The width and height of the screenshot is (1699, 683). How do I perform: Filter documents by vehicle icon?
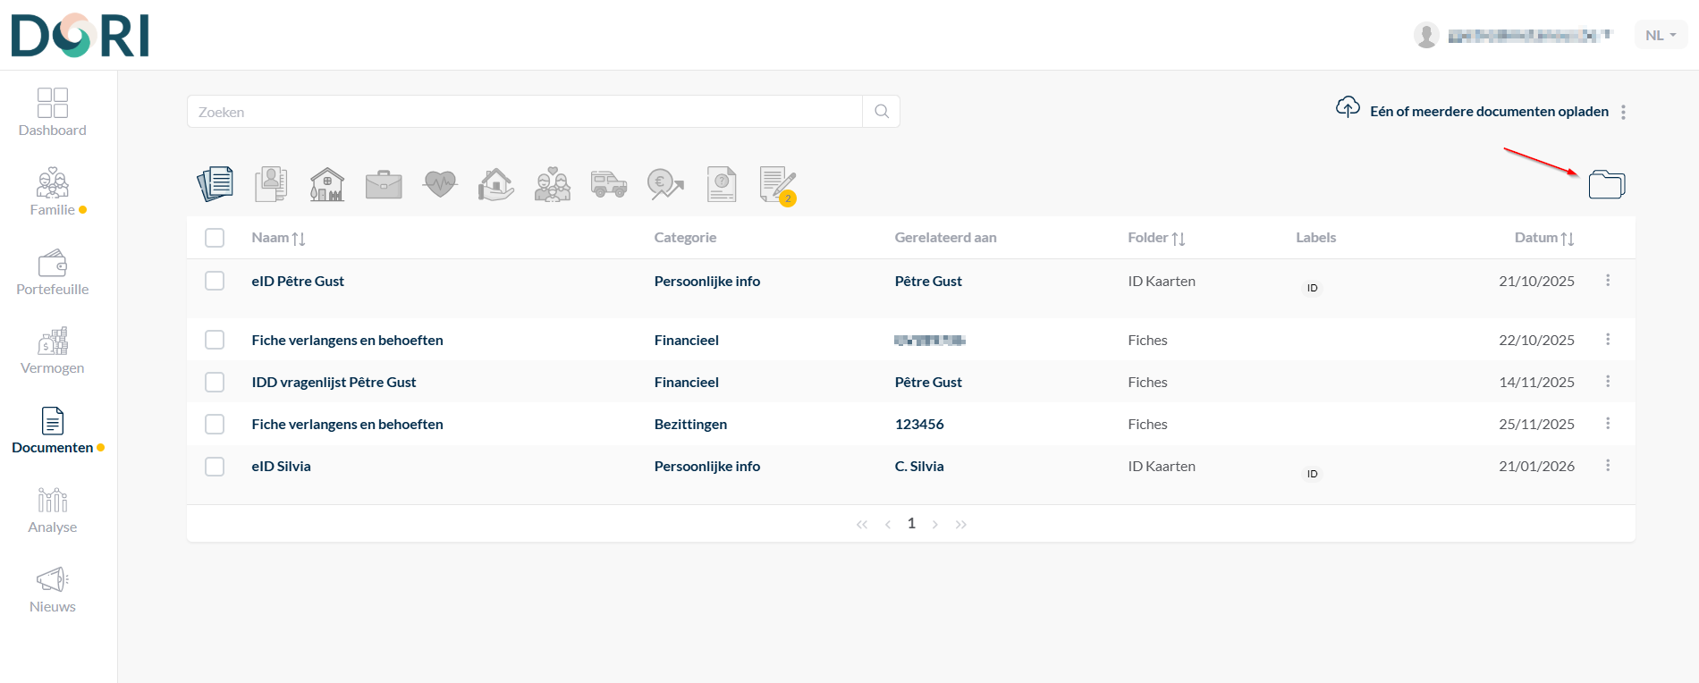(x=609, y=184)
